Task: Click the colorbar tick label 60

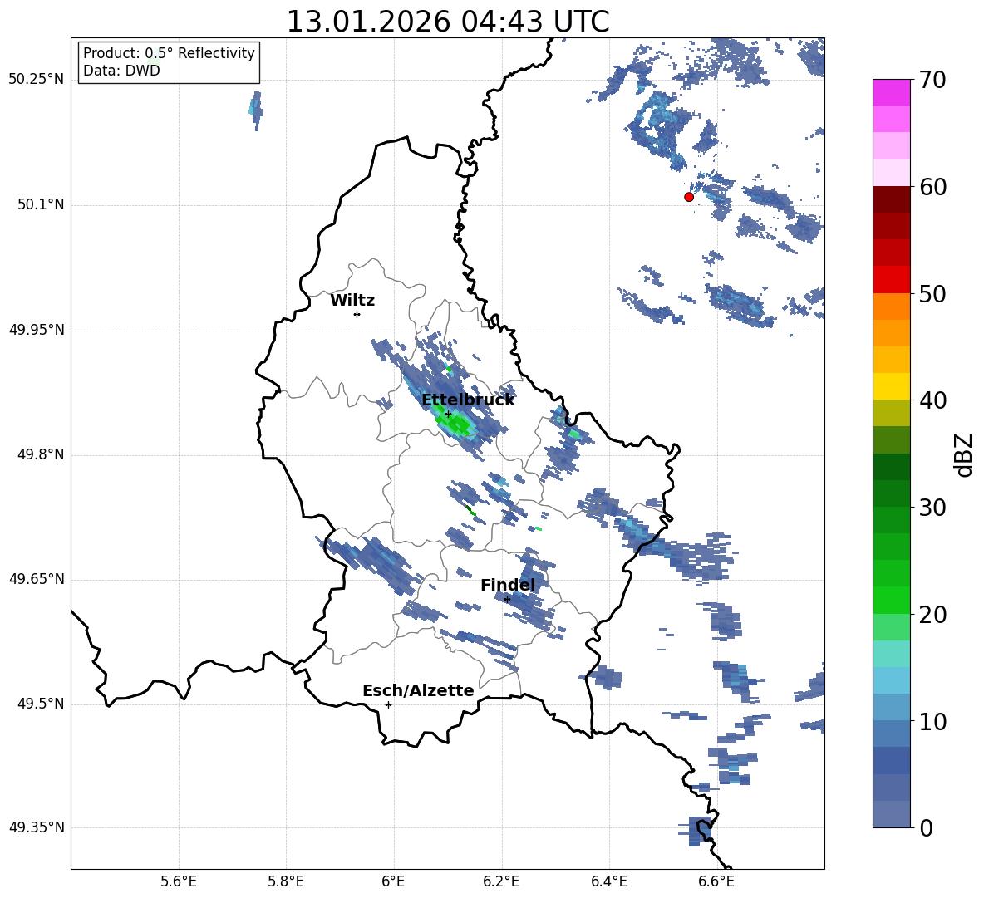Action: click(x=932, y=187)
